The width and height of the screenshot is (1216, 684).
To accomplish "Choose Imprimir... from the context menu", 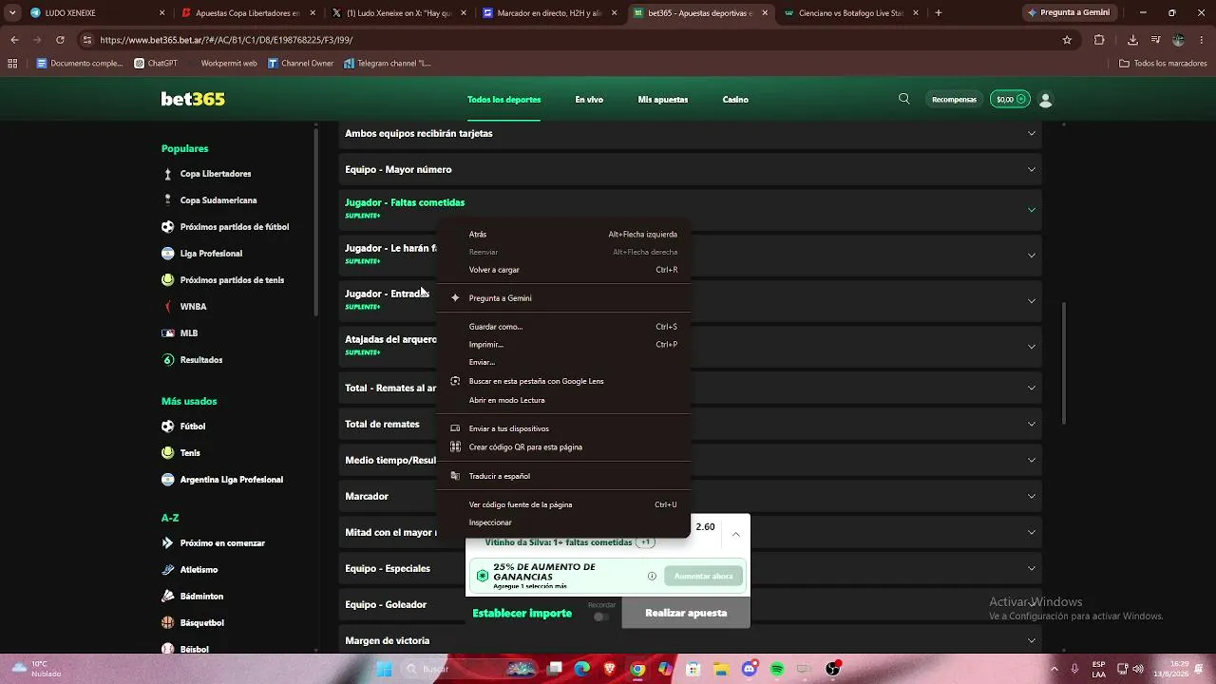I will tap(563, 345).
